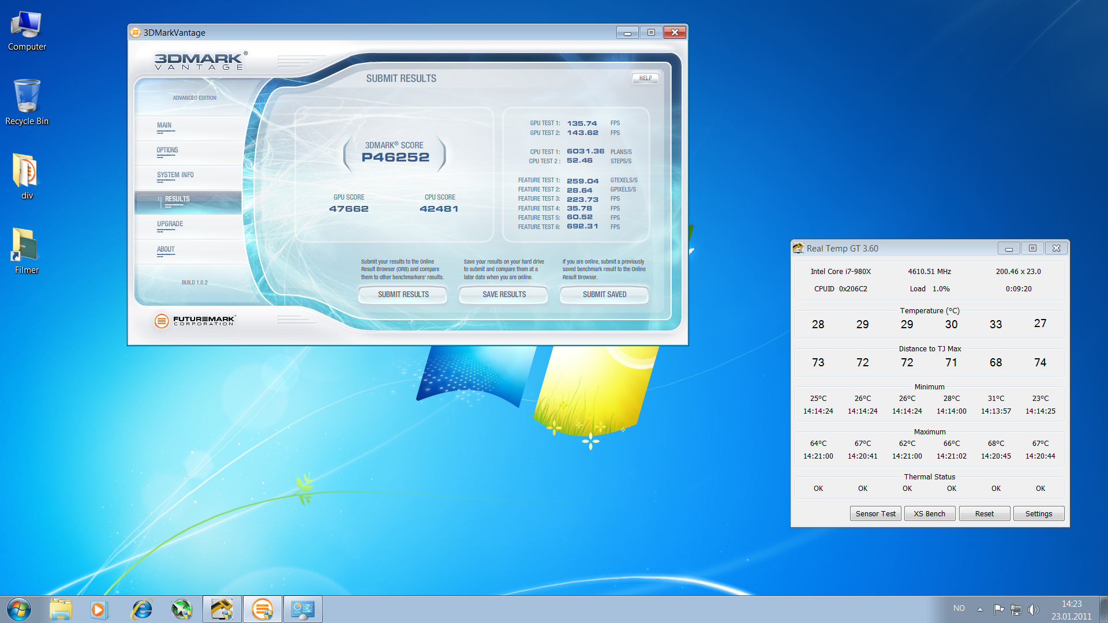Screen dimensions: 1108x623
Task: Click Reset in Real Temp
Action: click(984, 513)
